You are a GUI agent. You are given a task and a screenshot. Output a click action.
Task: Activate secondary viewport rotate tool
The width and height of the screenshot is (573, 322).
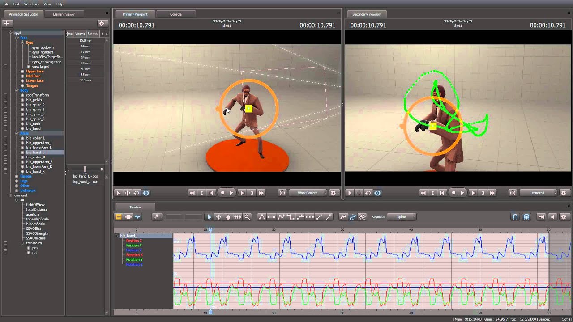(368, 193)
